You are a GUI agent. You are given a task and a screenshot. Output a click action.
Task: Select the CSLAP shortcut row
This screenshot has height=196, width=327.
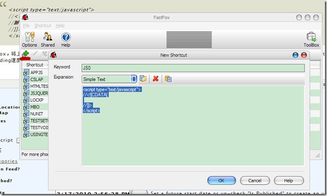tap(36, 79)
